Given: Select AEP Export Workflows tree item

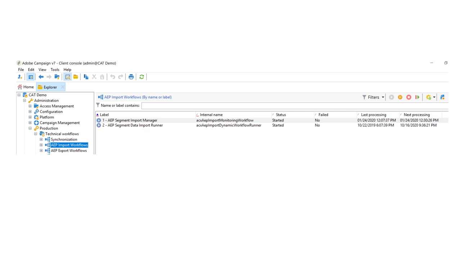Looking at the screenshot, I should click(x=69, y=151).
